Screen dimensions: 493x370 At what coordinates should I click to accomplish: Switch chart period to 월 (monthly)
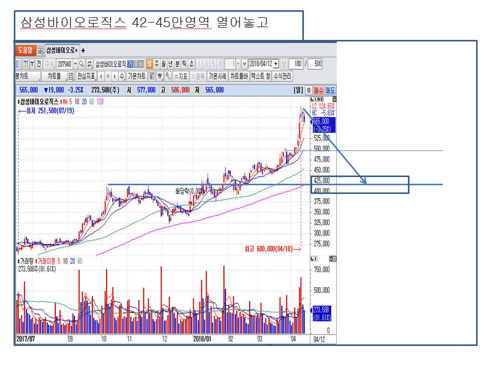[x=163, y=63]
